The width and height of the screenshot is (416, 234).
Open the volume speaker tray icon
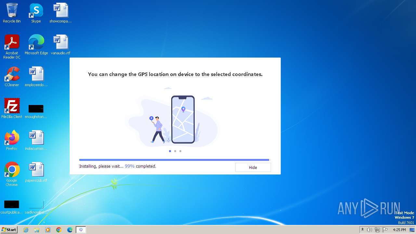(x=370, y=230)
